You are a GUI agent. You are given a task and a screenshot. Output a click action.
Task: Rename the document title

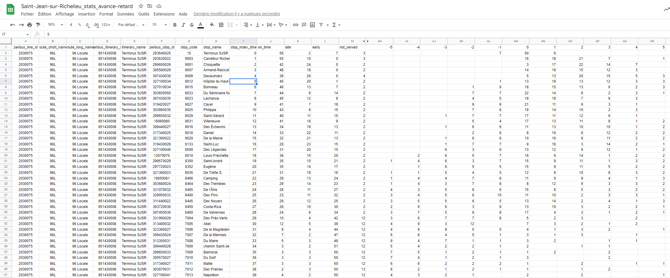(x=77, y=6)
